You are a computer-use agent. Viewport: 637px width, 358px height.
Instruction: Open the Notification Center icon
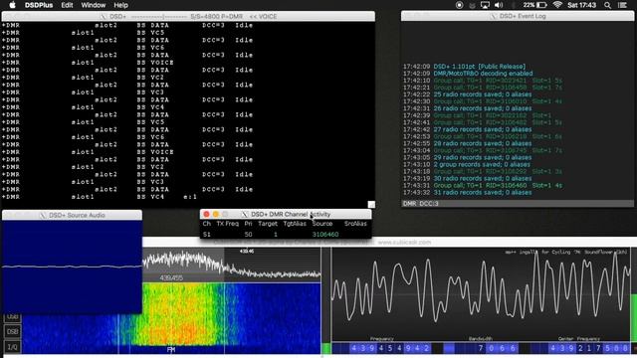(x=622, y=5)
